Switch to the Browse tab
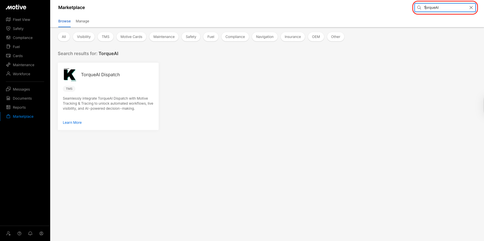This screenshot has height=241, width=484. point(64,21)
